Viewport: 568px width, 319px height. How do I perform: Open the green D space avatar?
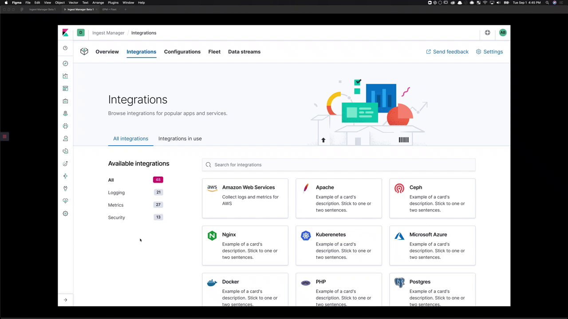pyautogui.click(x=81, y=32)
